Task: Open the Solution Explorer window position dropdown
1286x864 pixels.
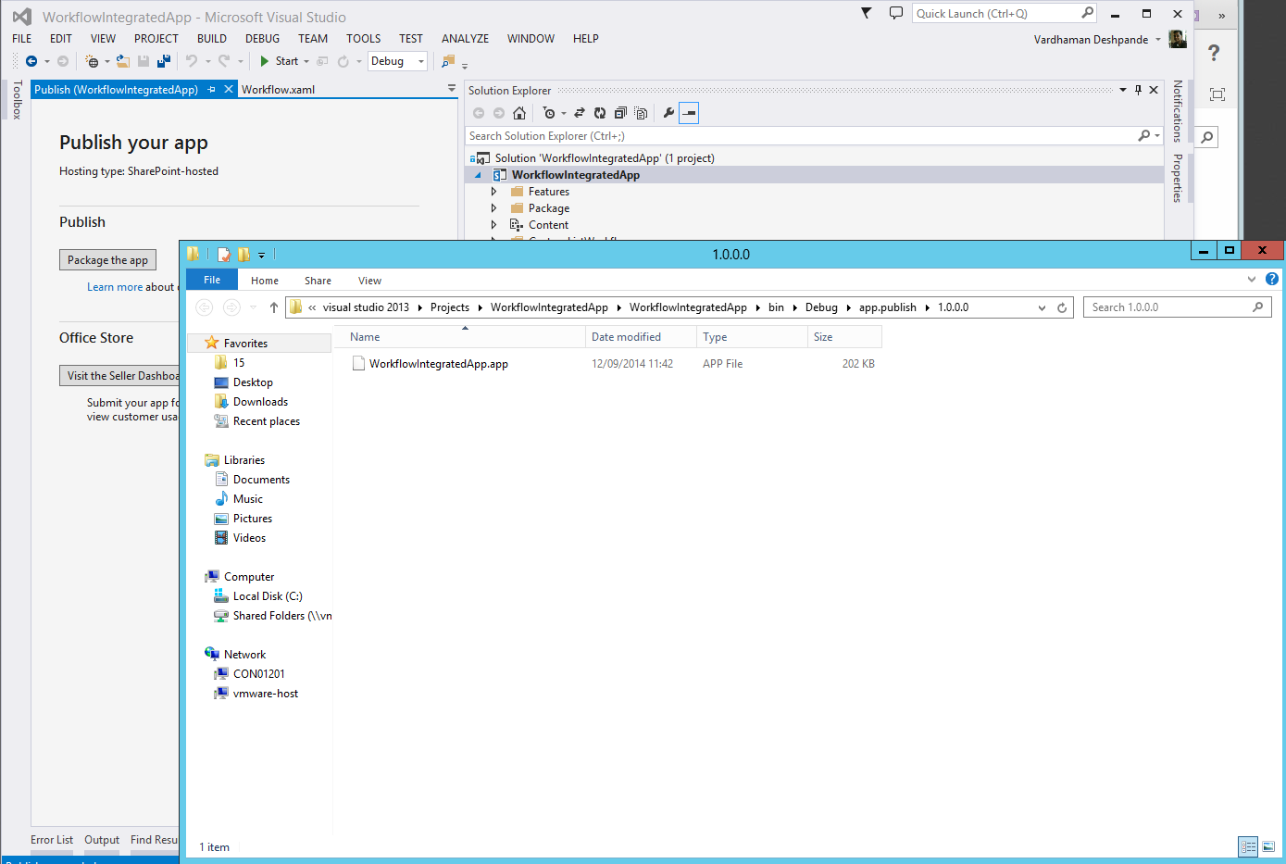Action: point(1123,90)
